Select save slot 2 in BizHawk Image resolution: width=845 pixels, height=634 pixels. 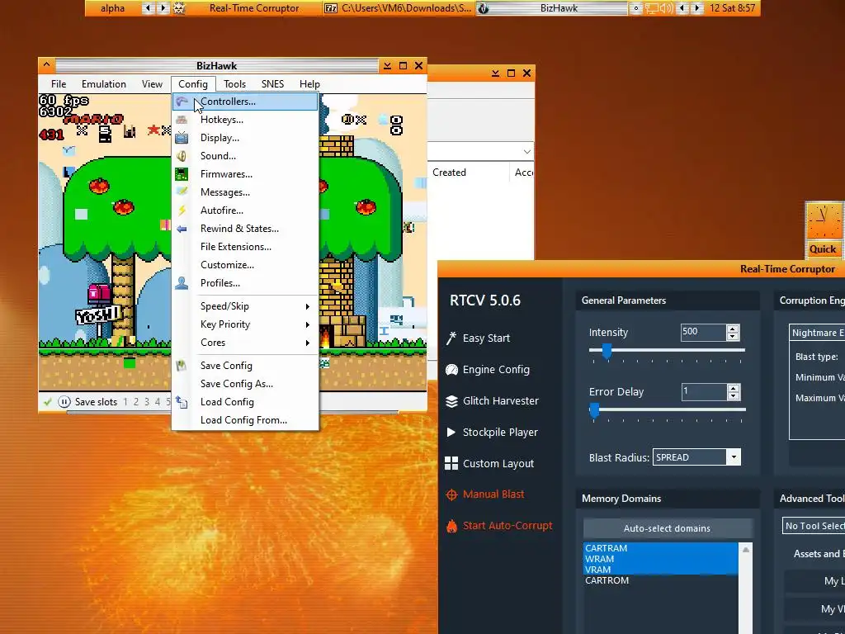point(136,402)
